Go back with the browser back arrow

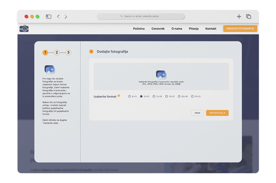tap(58, 17)
